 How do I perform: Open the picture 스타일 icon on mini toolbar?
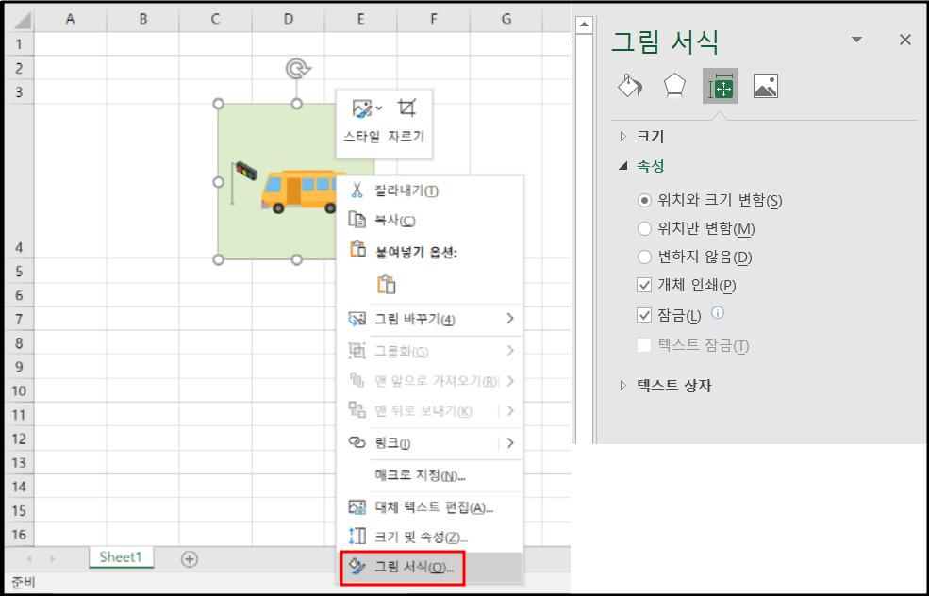363,108
